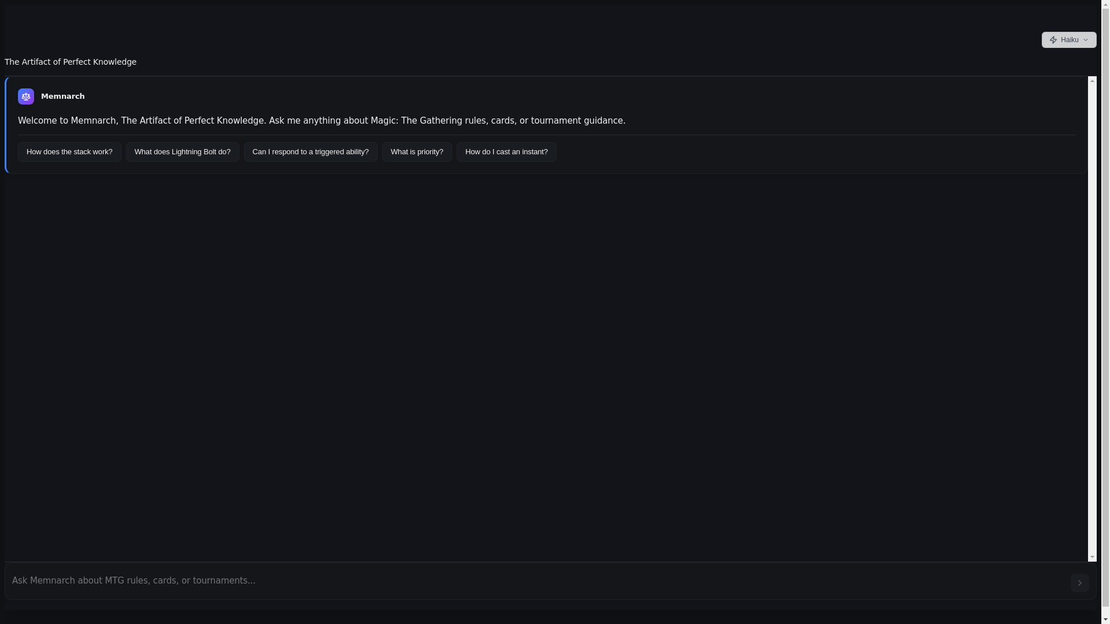Click the Memnarch sender name label
Viewport: 1110px width, 624px height.
tap(63, 96)
